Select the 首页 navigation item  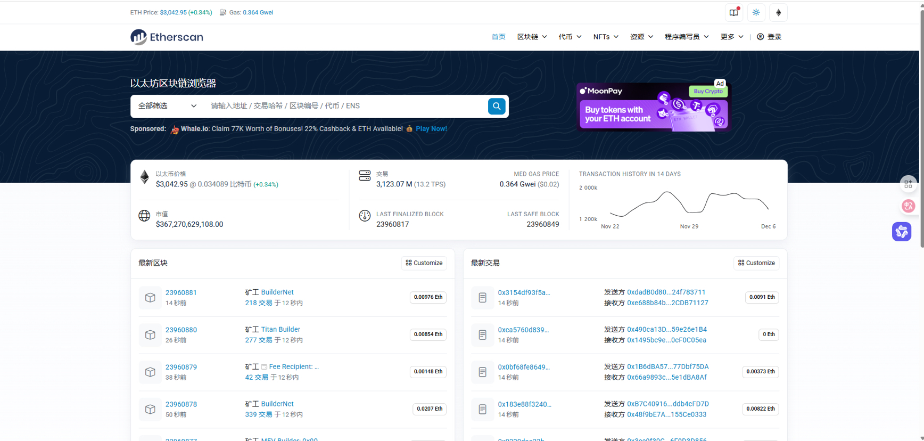click(x=498, y=37)
